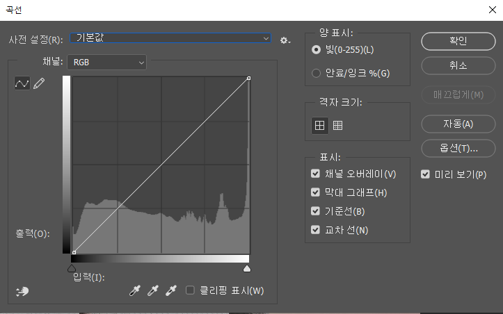This screenshot has height=314, width=503.
Task: Confirm with the 확인 button
Action: tap(458, 41)
